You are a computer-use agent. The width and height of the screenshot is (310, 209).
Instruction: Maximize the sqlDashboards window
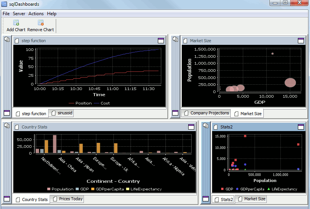pyautogui.click(x=285, y=3)
